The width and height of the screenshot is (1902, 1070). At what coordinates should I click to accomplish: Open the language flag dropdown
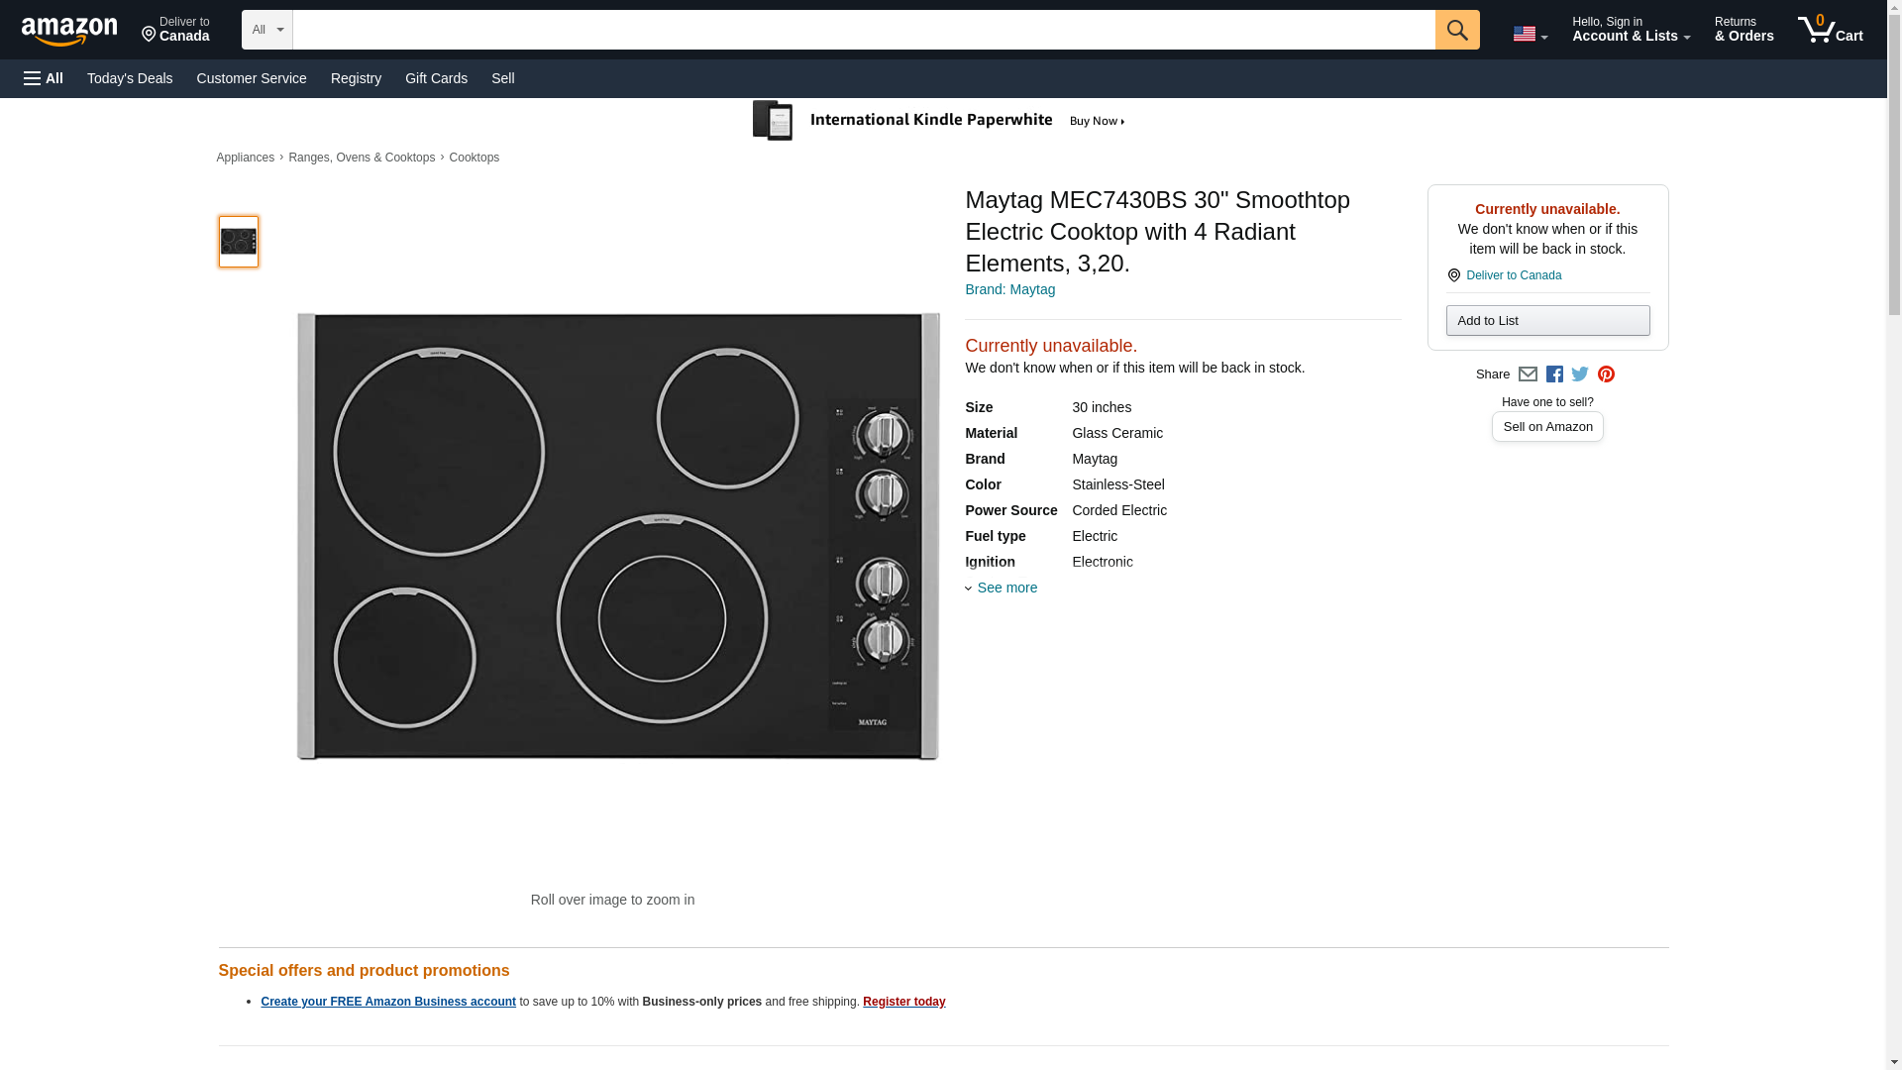1530,34
